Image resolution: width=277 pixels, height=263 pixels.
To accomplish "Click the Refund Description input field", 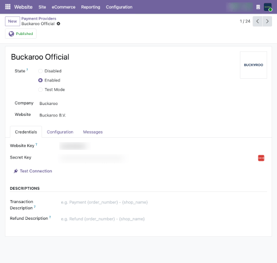I will click(x=163, y=219).
